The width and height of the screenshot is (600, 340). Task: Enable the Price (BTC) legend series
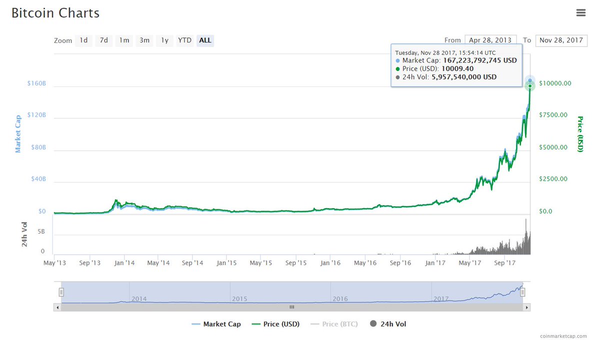[334, 324]
